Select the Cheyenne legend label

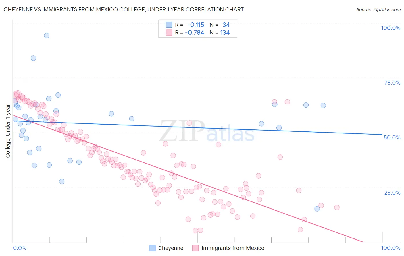click(x=171, y=248)
